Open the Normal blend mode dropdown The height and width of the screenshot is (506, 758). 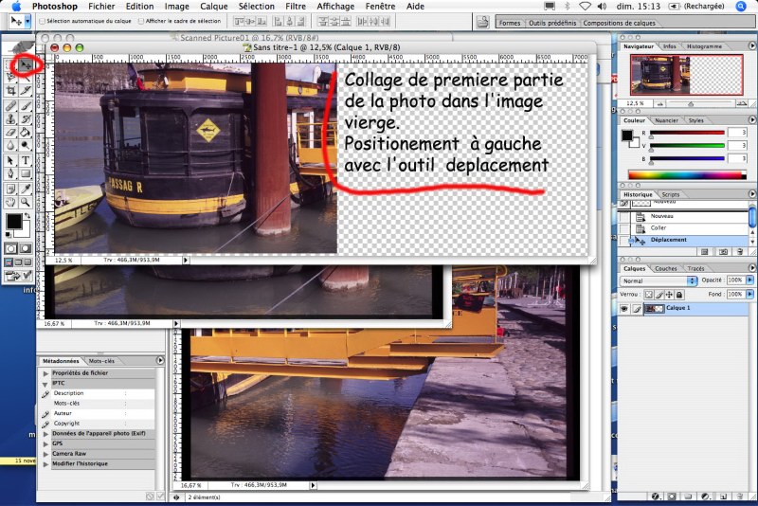coord(659,280)
